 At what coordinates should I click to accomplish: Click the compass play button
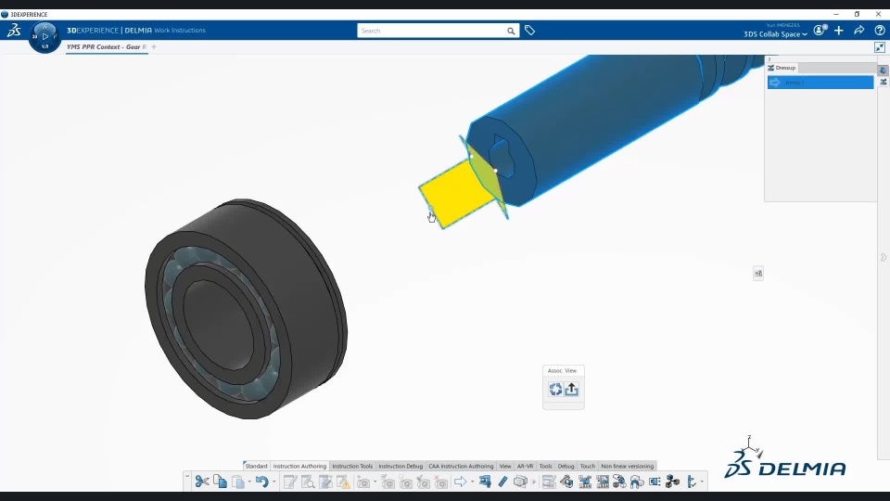click(x=44, y=36)
